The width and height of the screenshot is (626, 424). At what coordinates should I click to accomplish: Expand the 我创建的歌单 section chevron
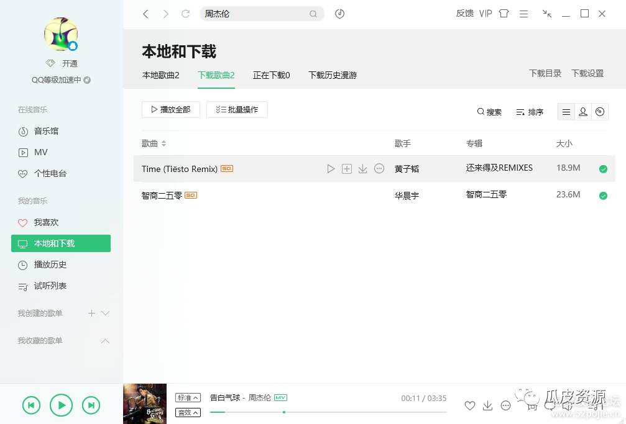pyautogui.click(x=106, y=313)
